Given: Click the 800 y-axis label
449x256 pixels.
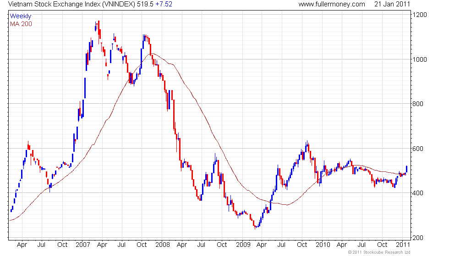Looking at the screenshot, I should pyautogui.click(x=418, y=104).
